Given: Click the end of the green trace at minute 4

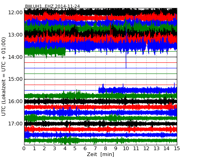Looking at the screenshot, I should (x=65, y=51).
